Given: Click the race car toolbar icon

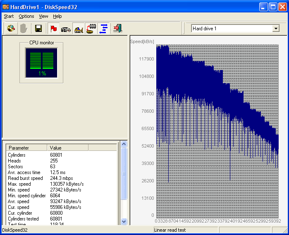Looking at the screenshot, I should [66, 29].
